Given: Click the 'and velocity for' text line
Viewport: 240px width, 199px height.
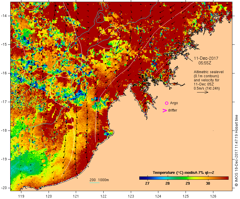Looking at the screenshot, I should pos(206,80).
